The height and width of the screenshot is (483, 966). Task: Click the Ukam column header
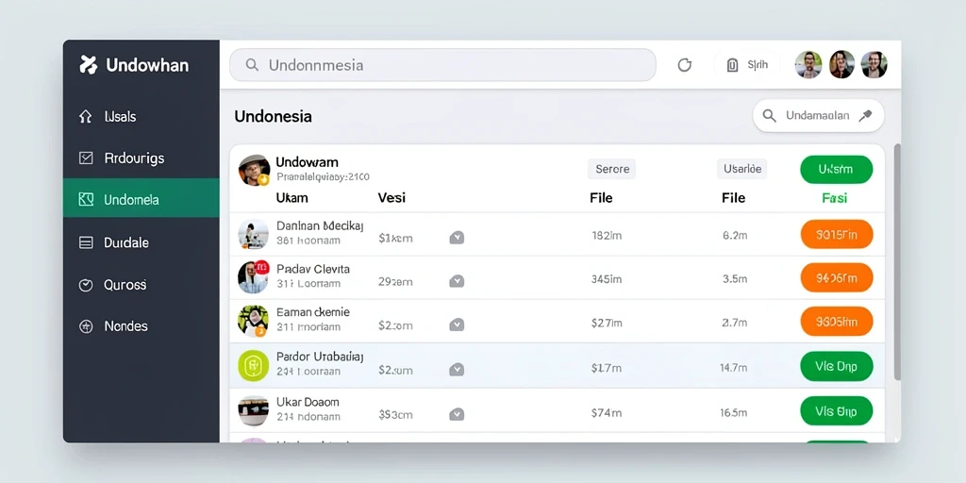point(292,198)
